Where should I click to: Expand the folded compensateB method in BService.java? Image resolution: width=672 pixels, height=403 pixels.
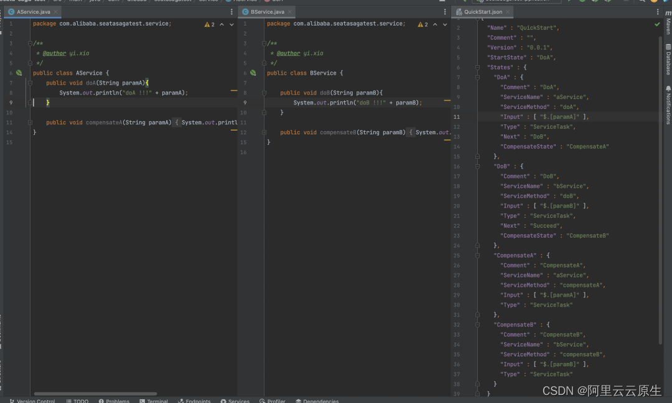pos(264,132)
